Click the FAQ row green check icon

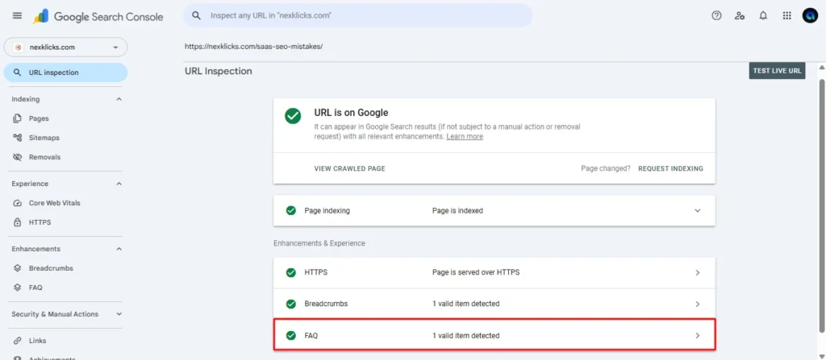pos(290,335)
